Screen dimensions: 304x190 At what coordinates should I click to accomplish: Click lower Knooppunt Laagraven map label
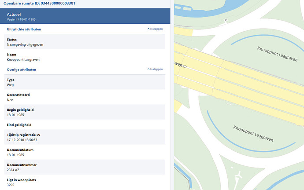click(253, 134)
